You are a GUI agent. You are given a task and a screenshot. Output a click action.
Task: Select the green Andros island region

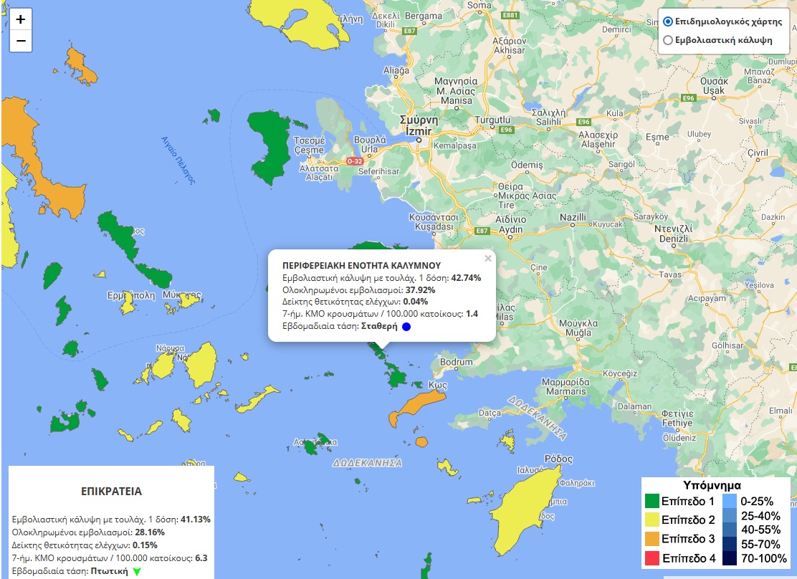click(120, 235)
